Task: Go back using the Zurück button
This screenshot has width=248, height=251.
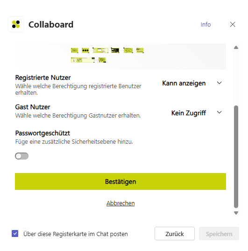Action: pyautogui.click(x=175, y=234)
